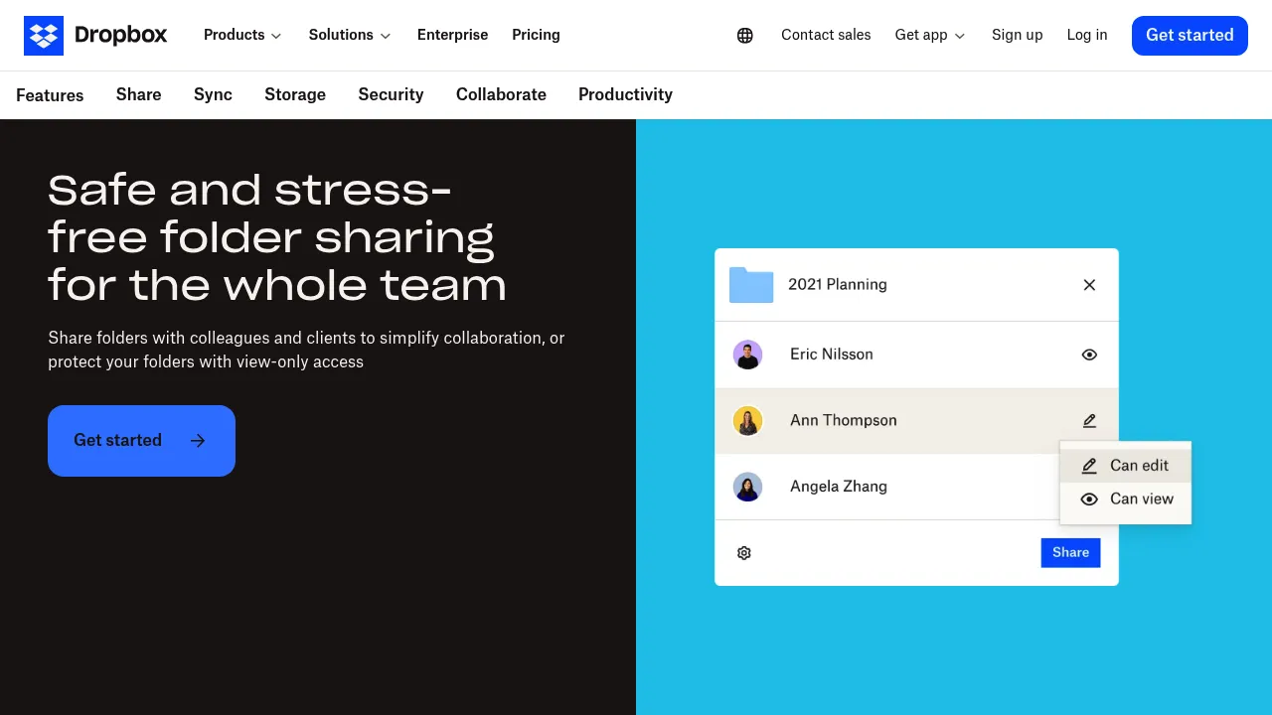Click the Ann Thompson name text
This screenshot has width=1272, height=715.
click(x=844, y=421)
